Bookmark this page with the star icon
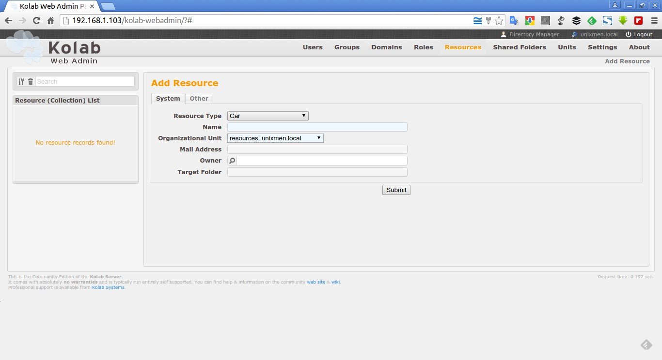This screenshot has height=360, width=662. pyautogui.click(x=499, y=21)
